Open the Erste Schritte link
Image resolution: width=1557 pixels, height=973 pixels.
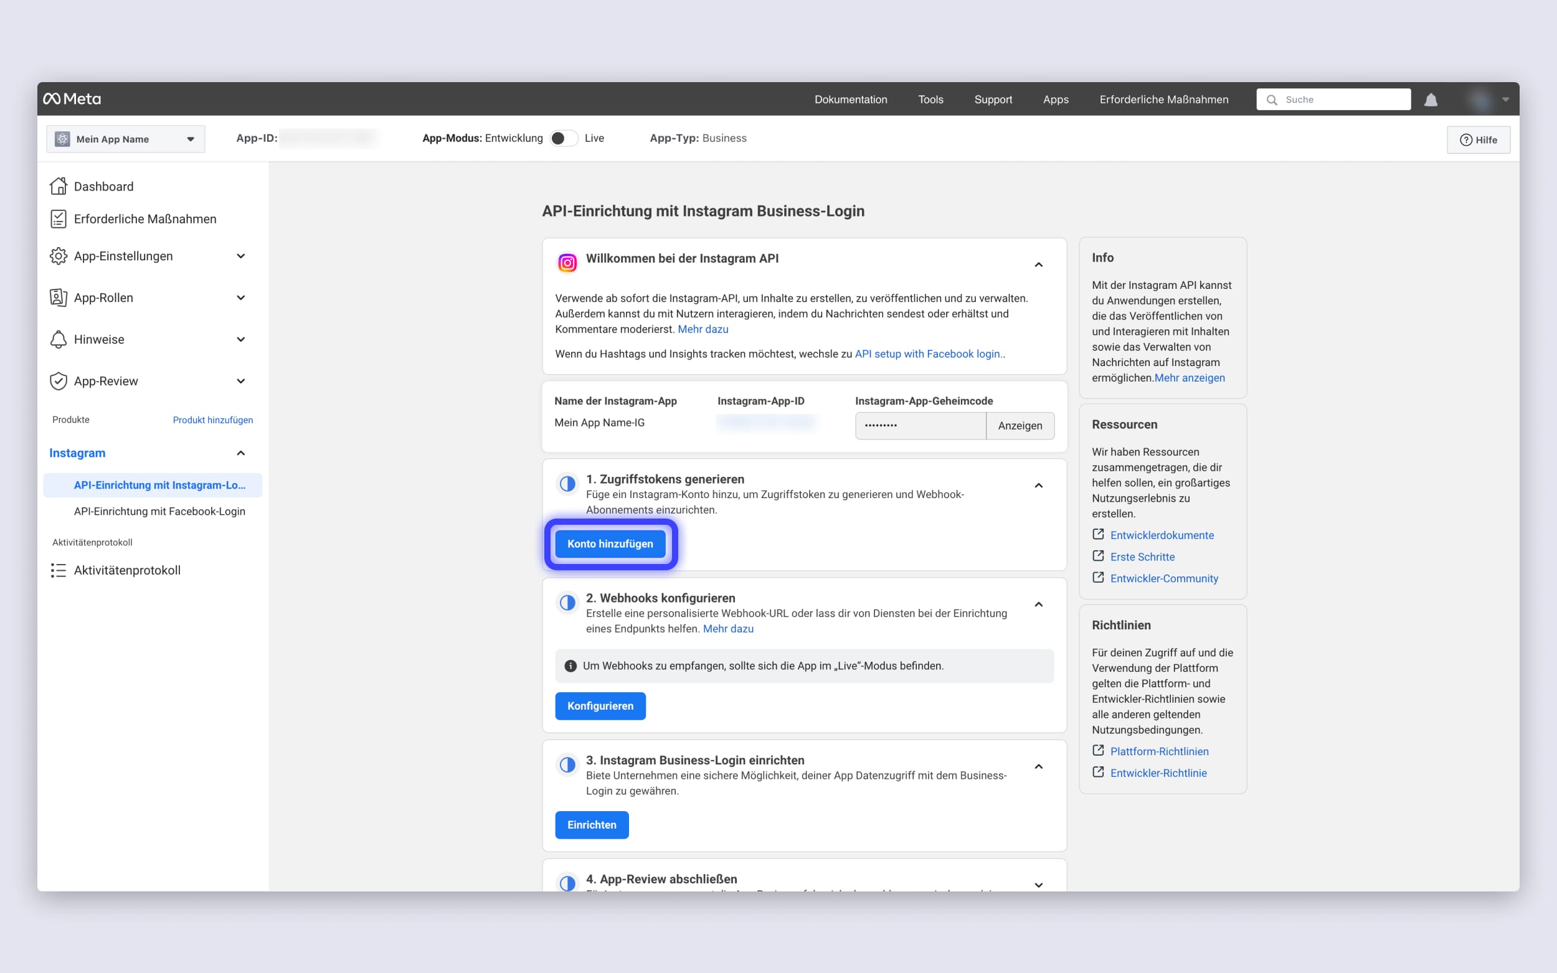click(x=1142, y=557)
